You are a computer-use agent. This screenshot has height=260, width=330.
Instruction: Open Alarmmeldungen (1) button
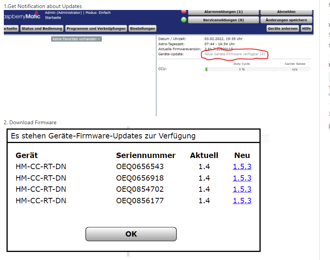(223, 12)
